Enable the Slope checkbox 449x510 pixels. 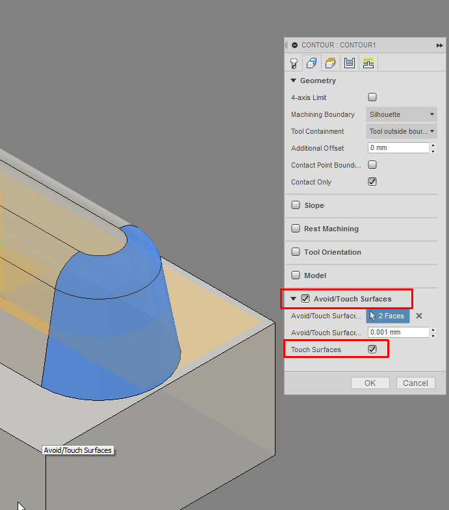296,205
